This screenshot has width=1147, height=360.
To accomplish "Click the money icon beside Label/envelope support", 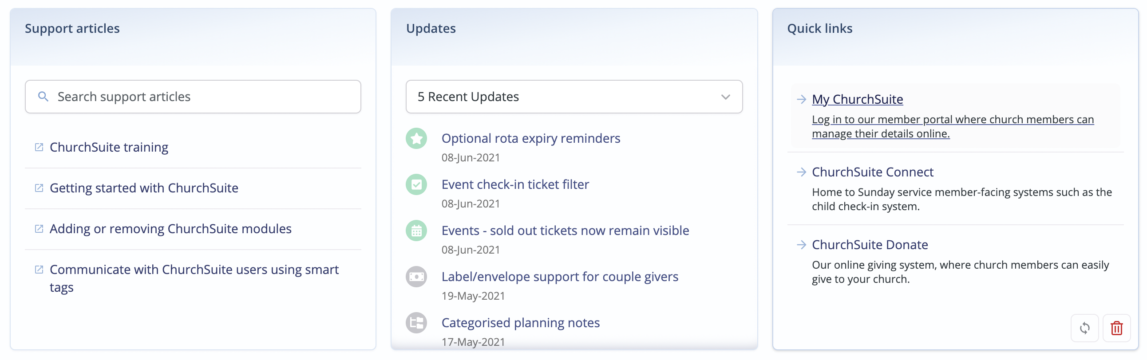I will tap(416, 277).
